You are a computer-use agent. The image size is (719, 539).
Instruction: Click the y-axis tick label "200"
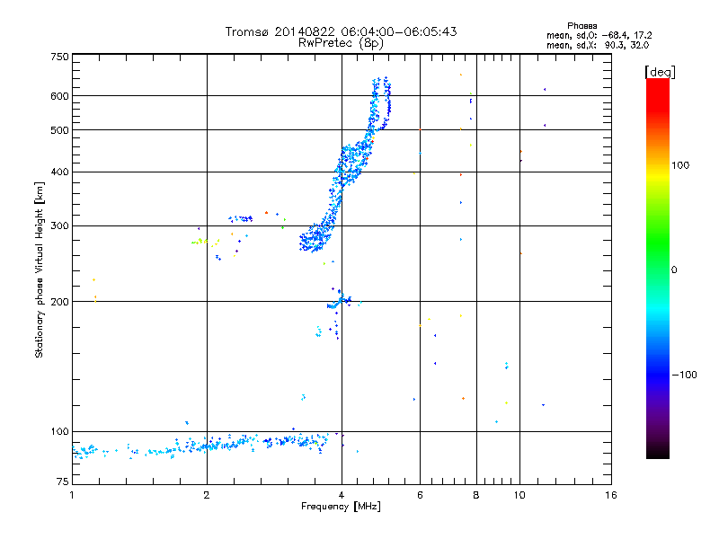[x=59, y=302]
